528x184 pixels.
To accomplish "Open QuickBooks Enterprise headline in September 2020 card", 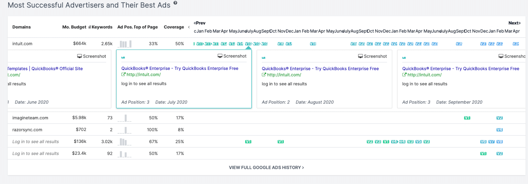I will [x=461, y=69].
